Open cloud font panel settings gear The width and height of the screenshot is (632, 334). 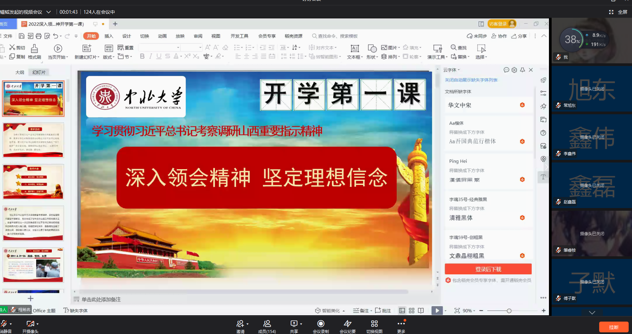coord(514,70)
